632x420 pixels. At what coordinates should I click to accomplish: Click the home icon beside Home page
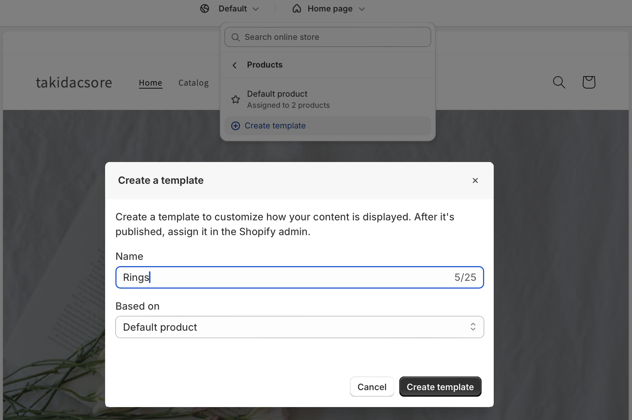pos(297,8)
